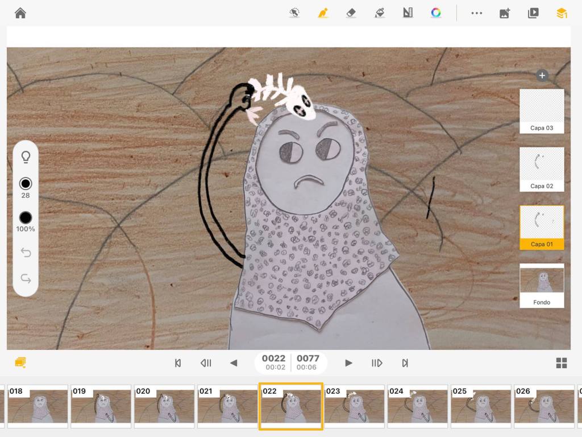Play the animation forward
Screen dimensions: 582x437
[348, 363]
